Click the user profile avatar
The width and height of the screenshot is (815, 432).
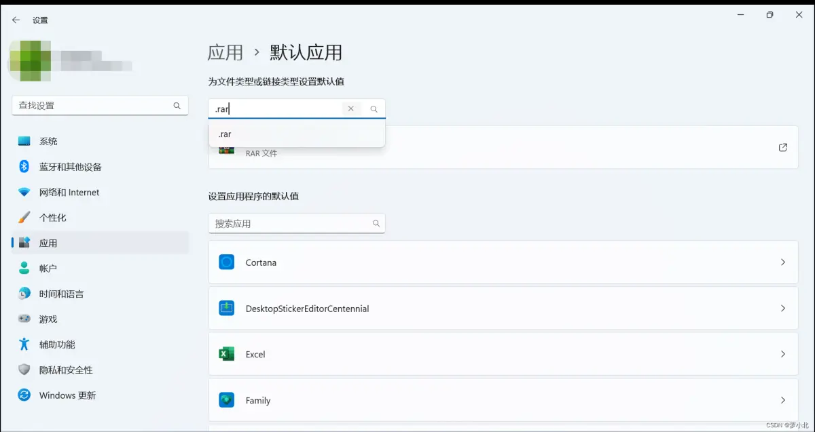click(x=30, y=60)
